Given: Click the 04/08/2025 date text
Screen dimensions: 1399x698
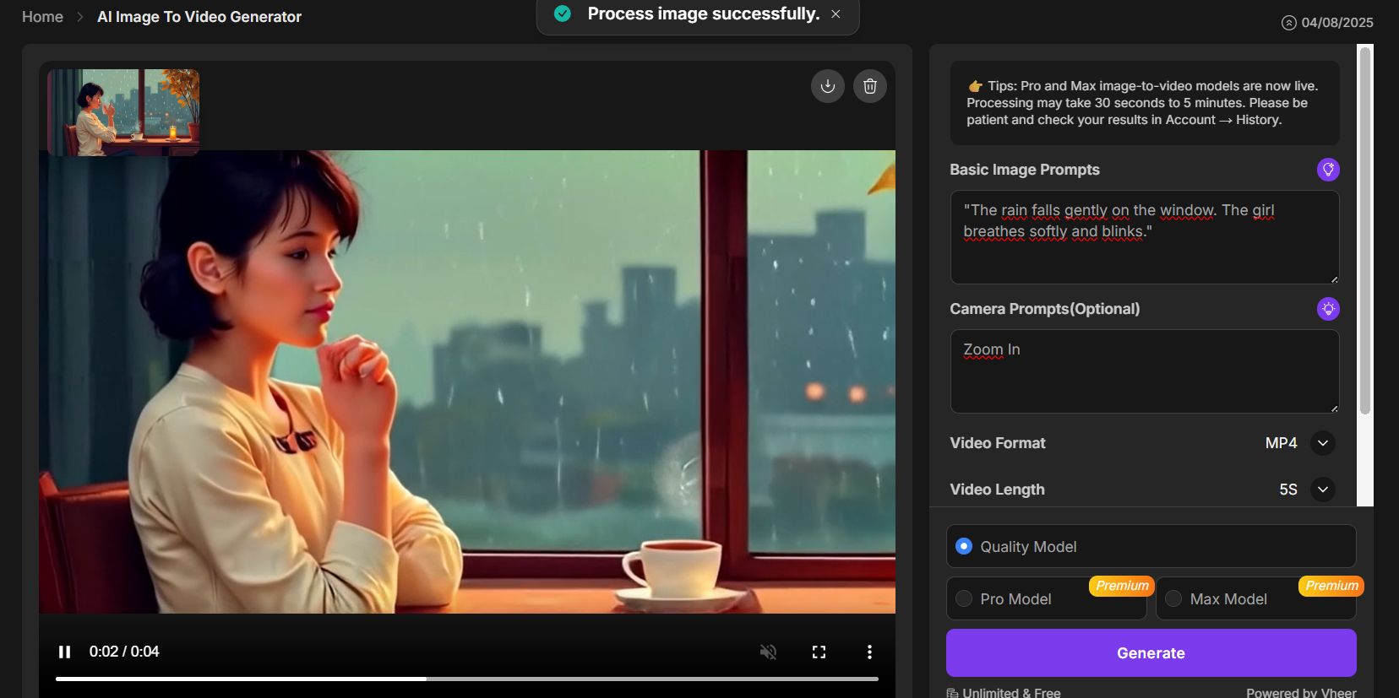Looking at the screenshot, I should (1337, 23).
